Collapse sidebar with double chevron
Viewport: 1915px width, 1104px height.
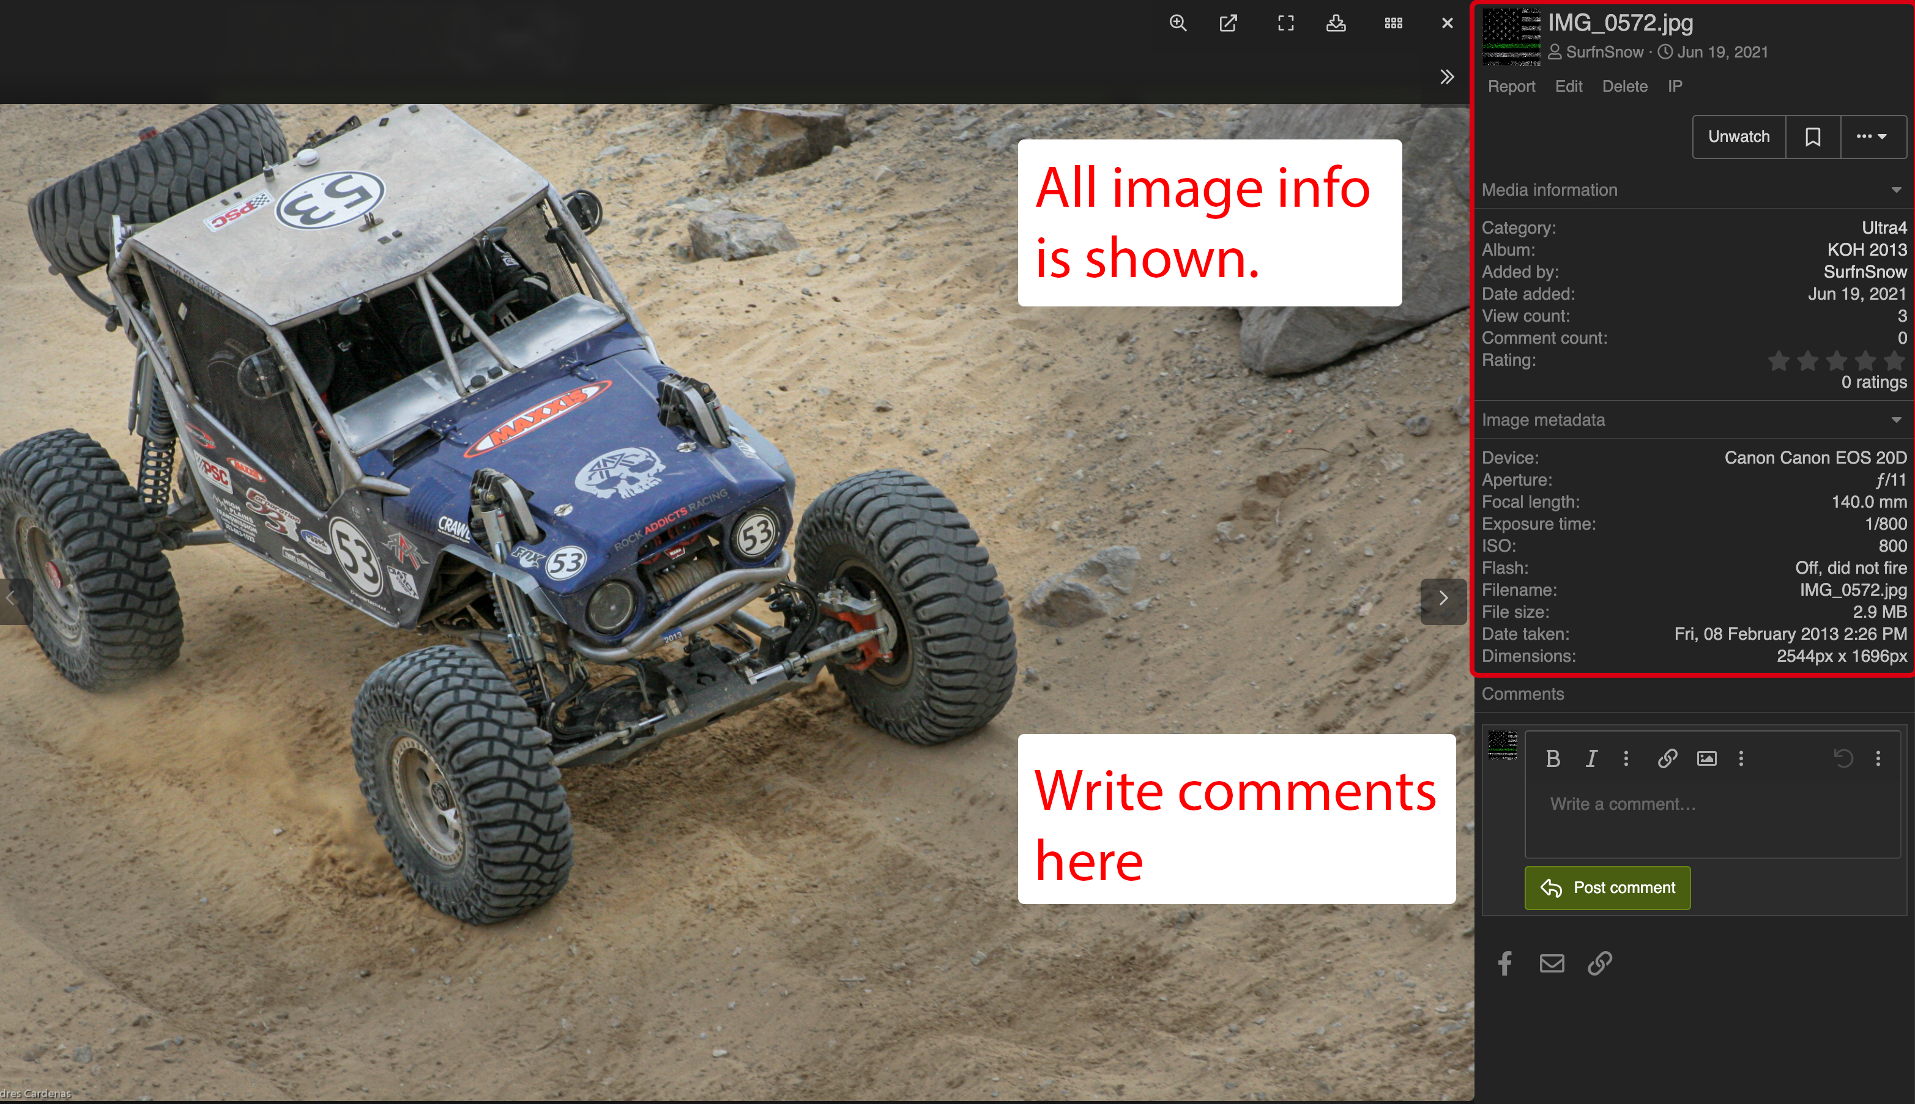[1447, 76]
